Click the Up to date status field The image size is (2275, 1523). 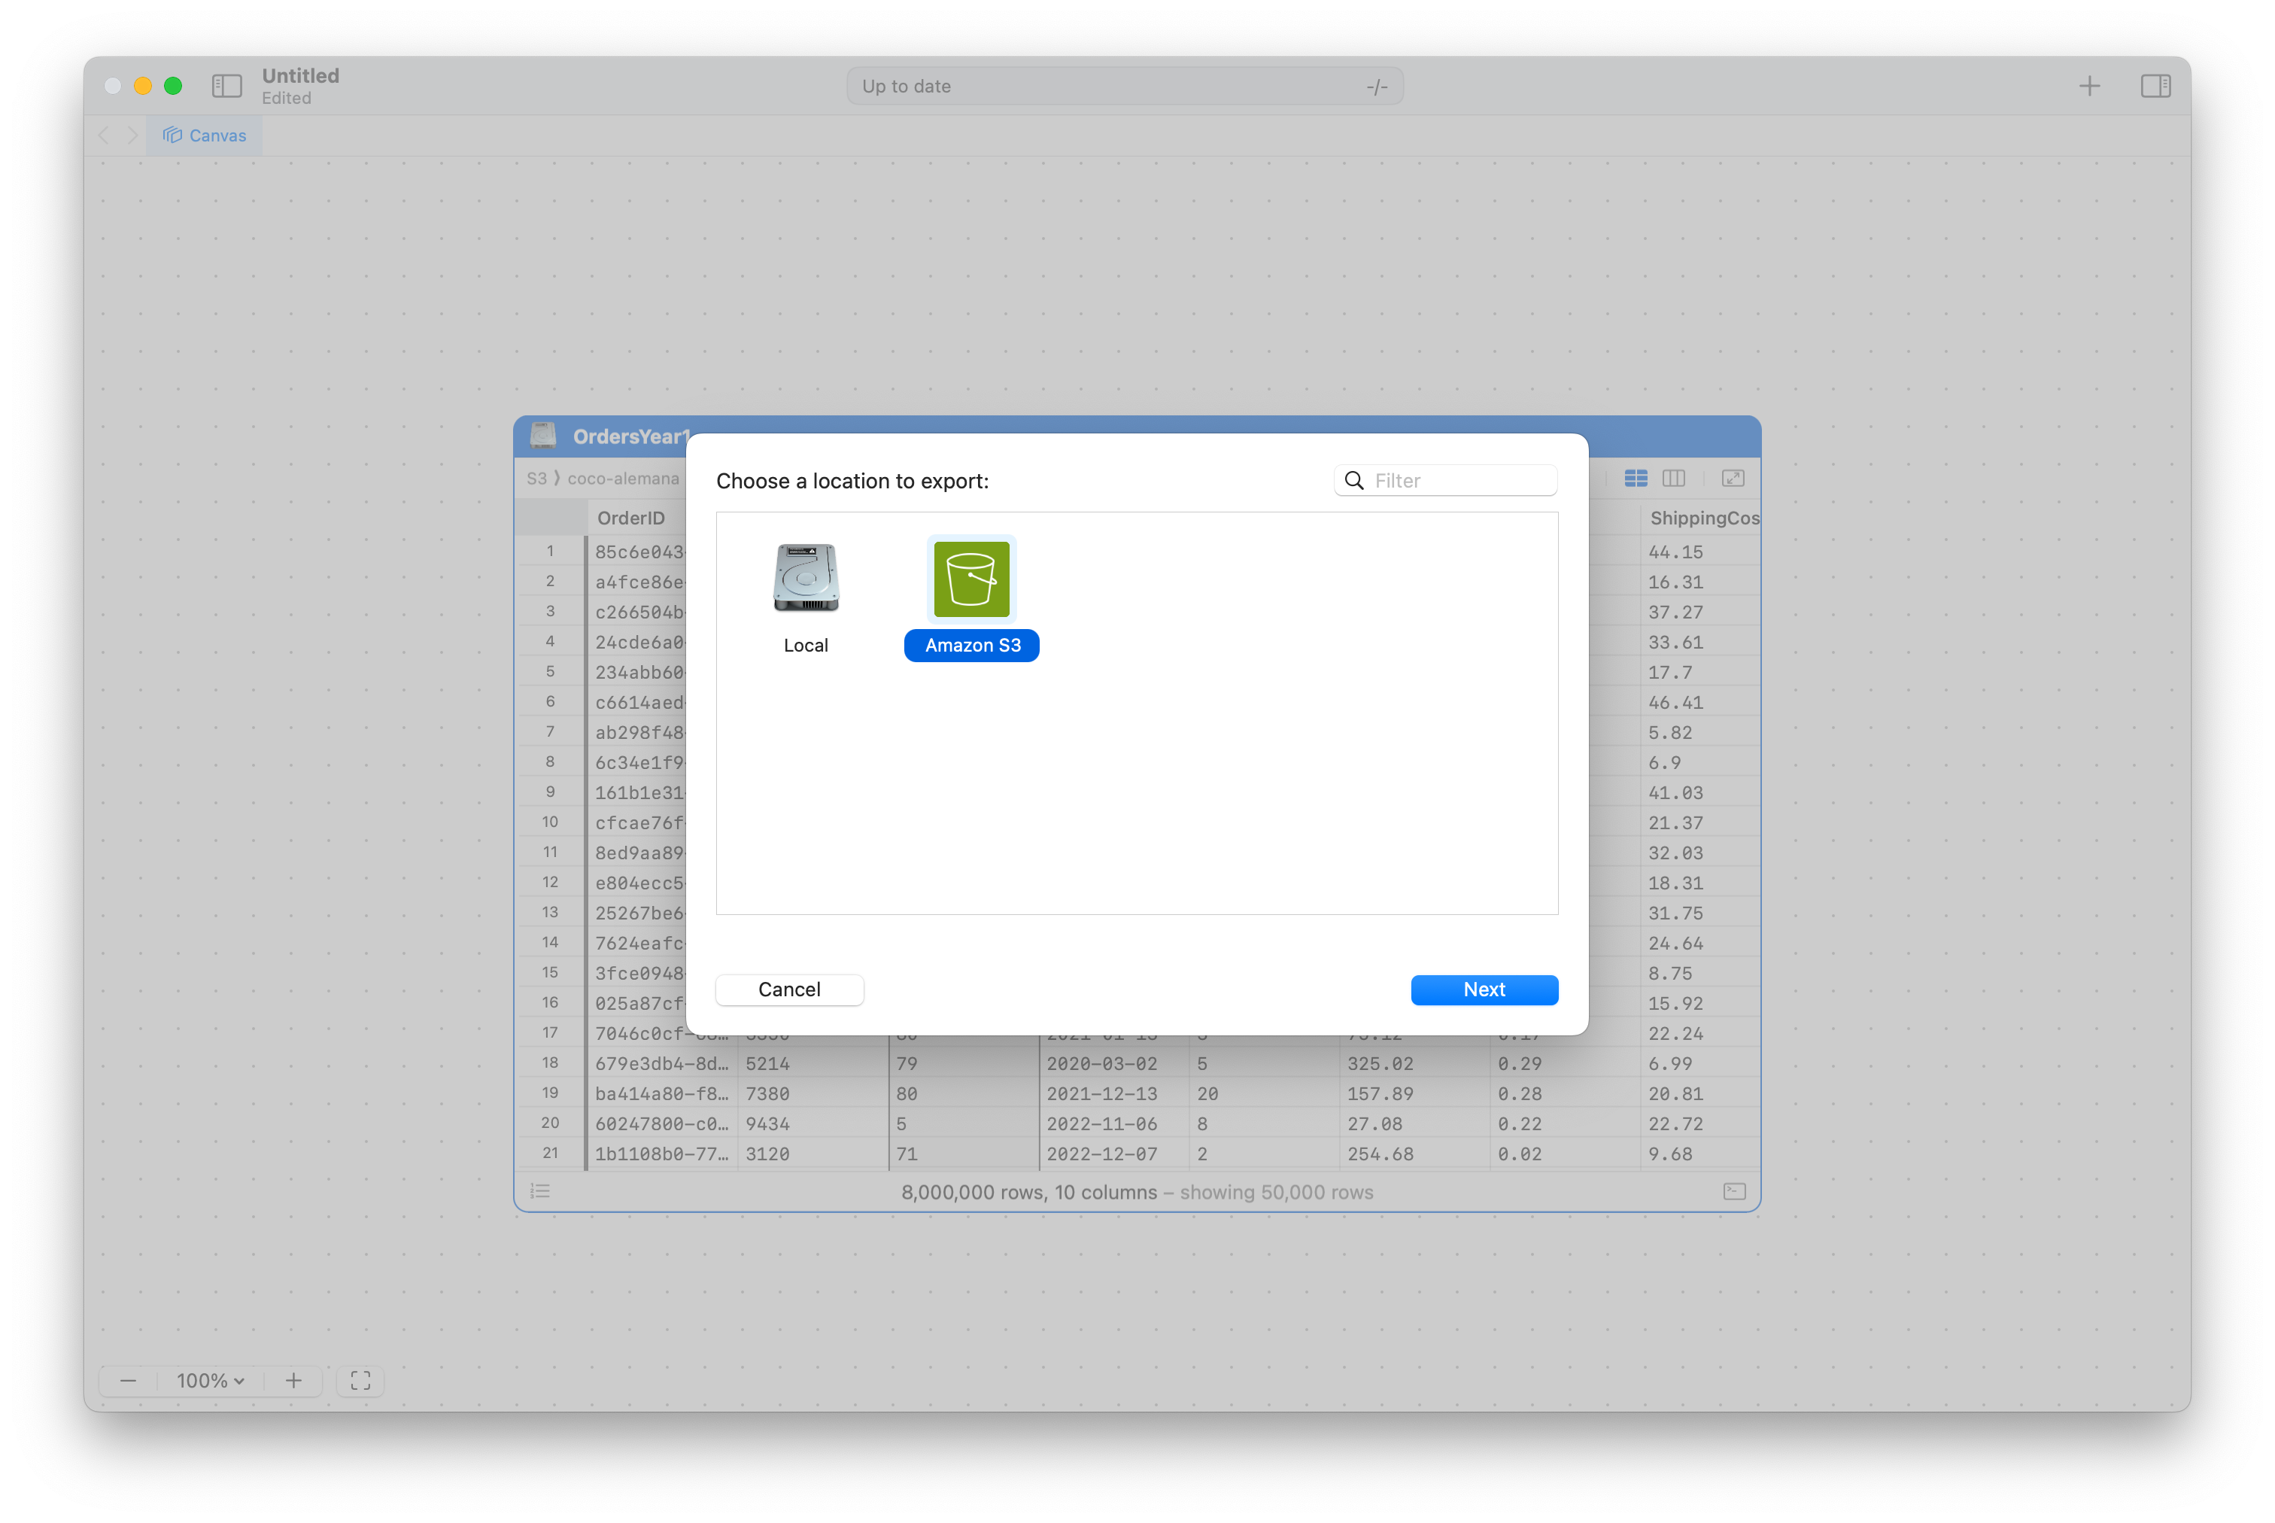pos(1123,87)
